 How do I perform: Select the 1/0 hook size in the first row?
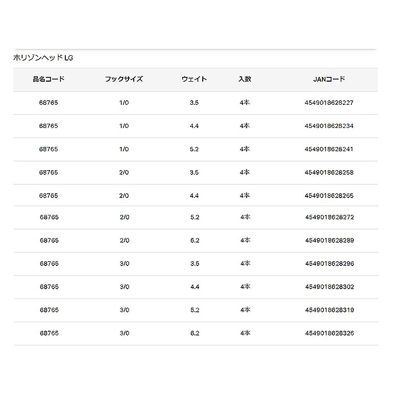click(x=124, y=103)
